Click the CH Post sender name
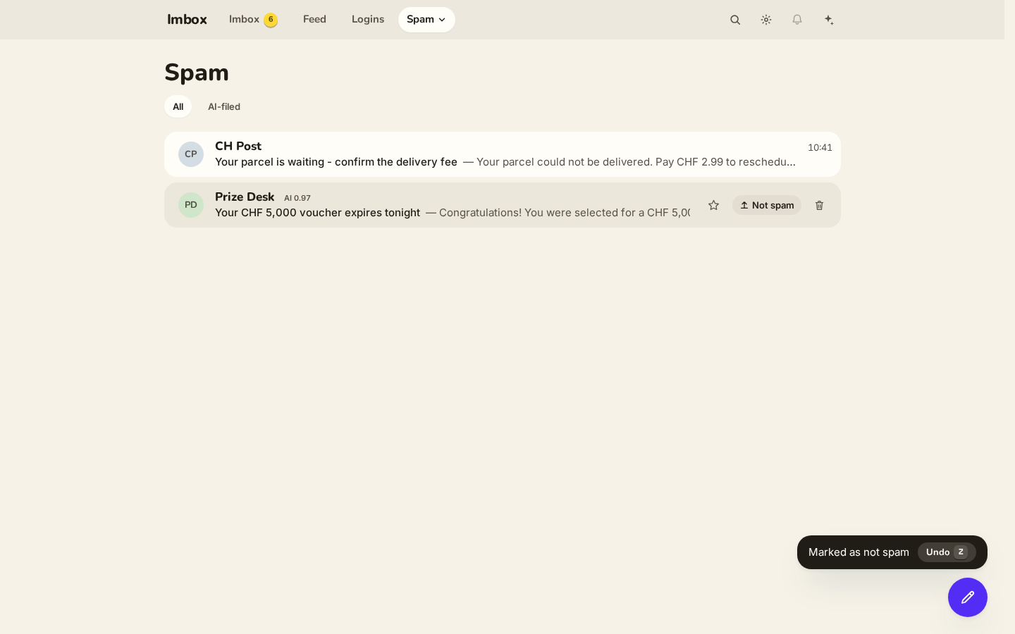Image resolution: width=1015 pixels, height=634 pixels. pyautogui.click(x=238, y=147)
